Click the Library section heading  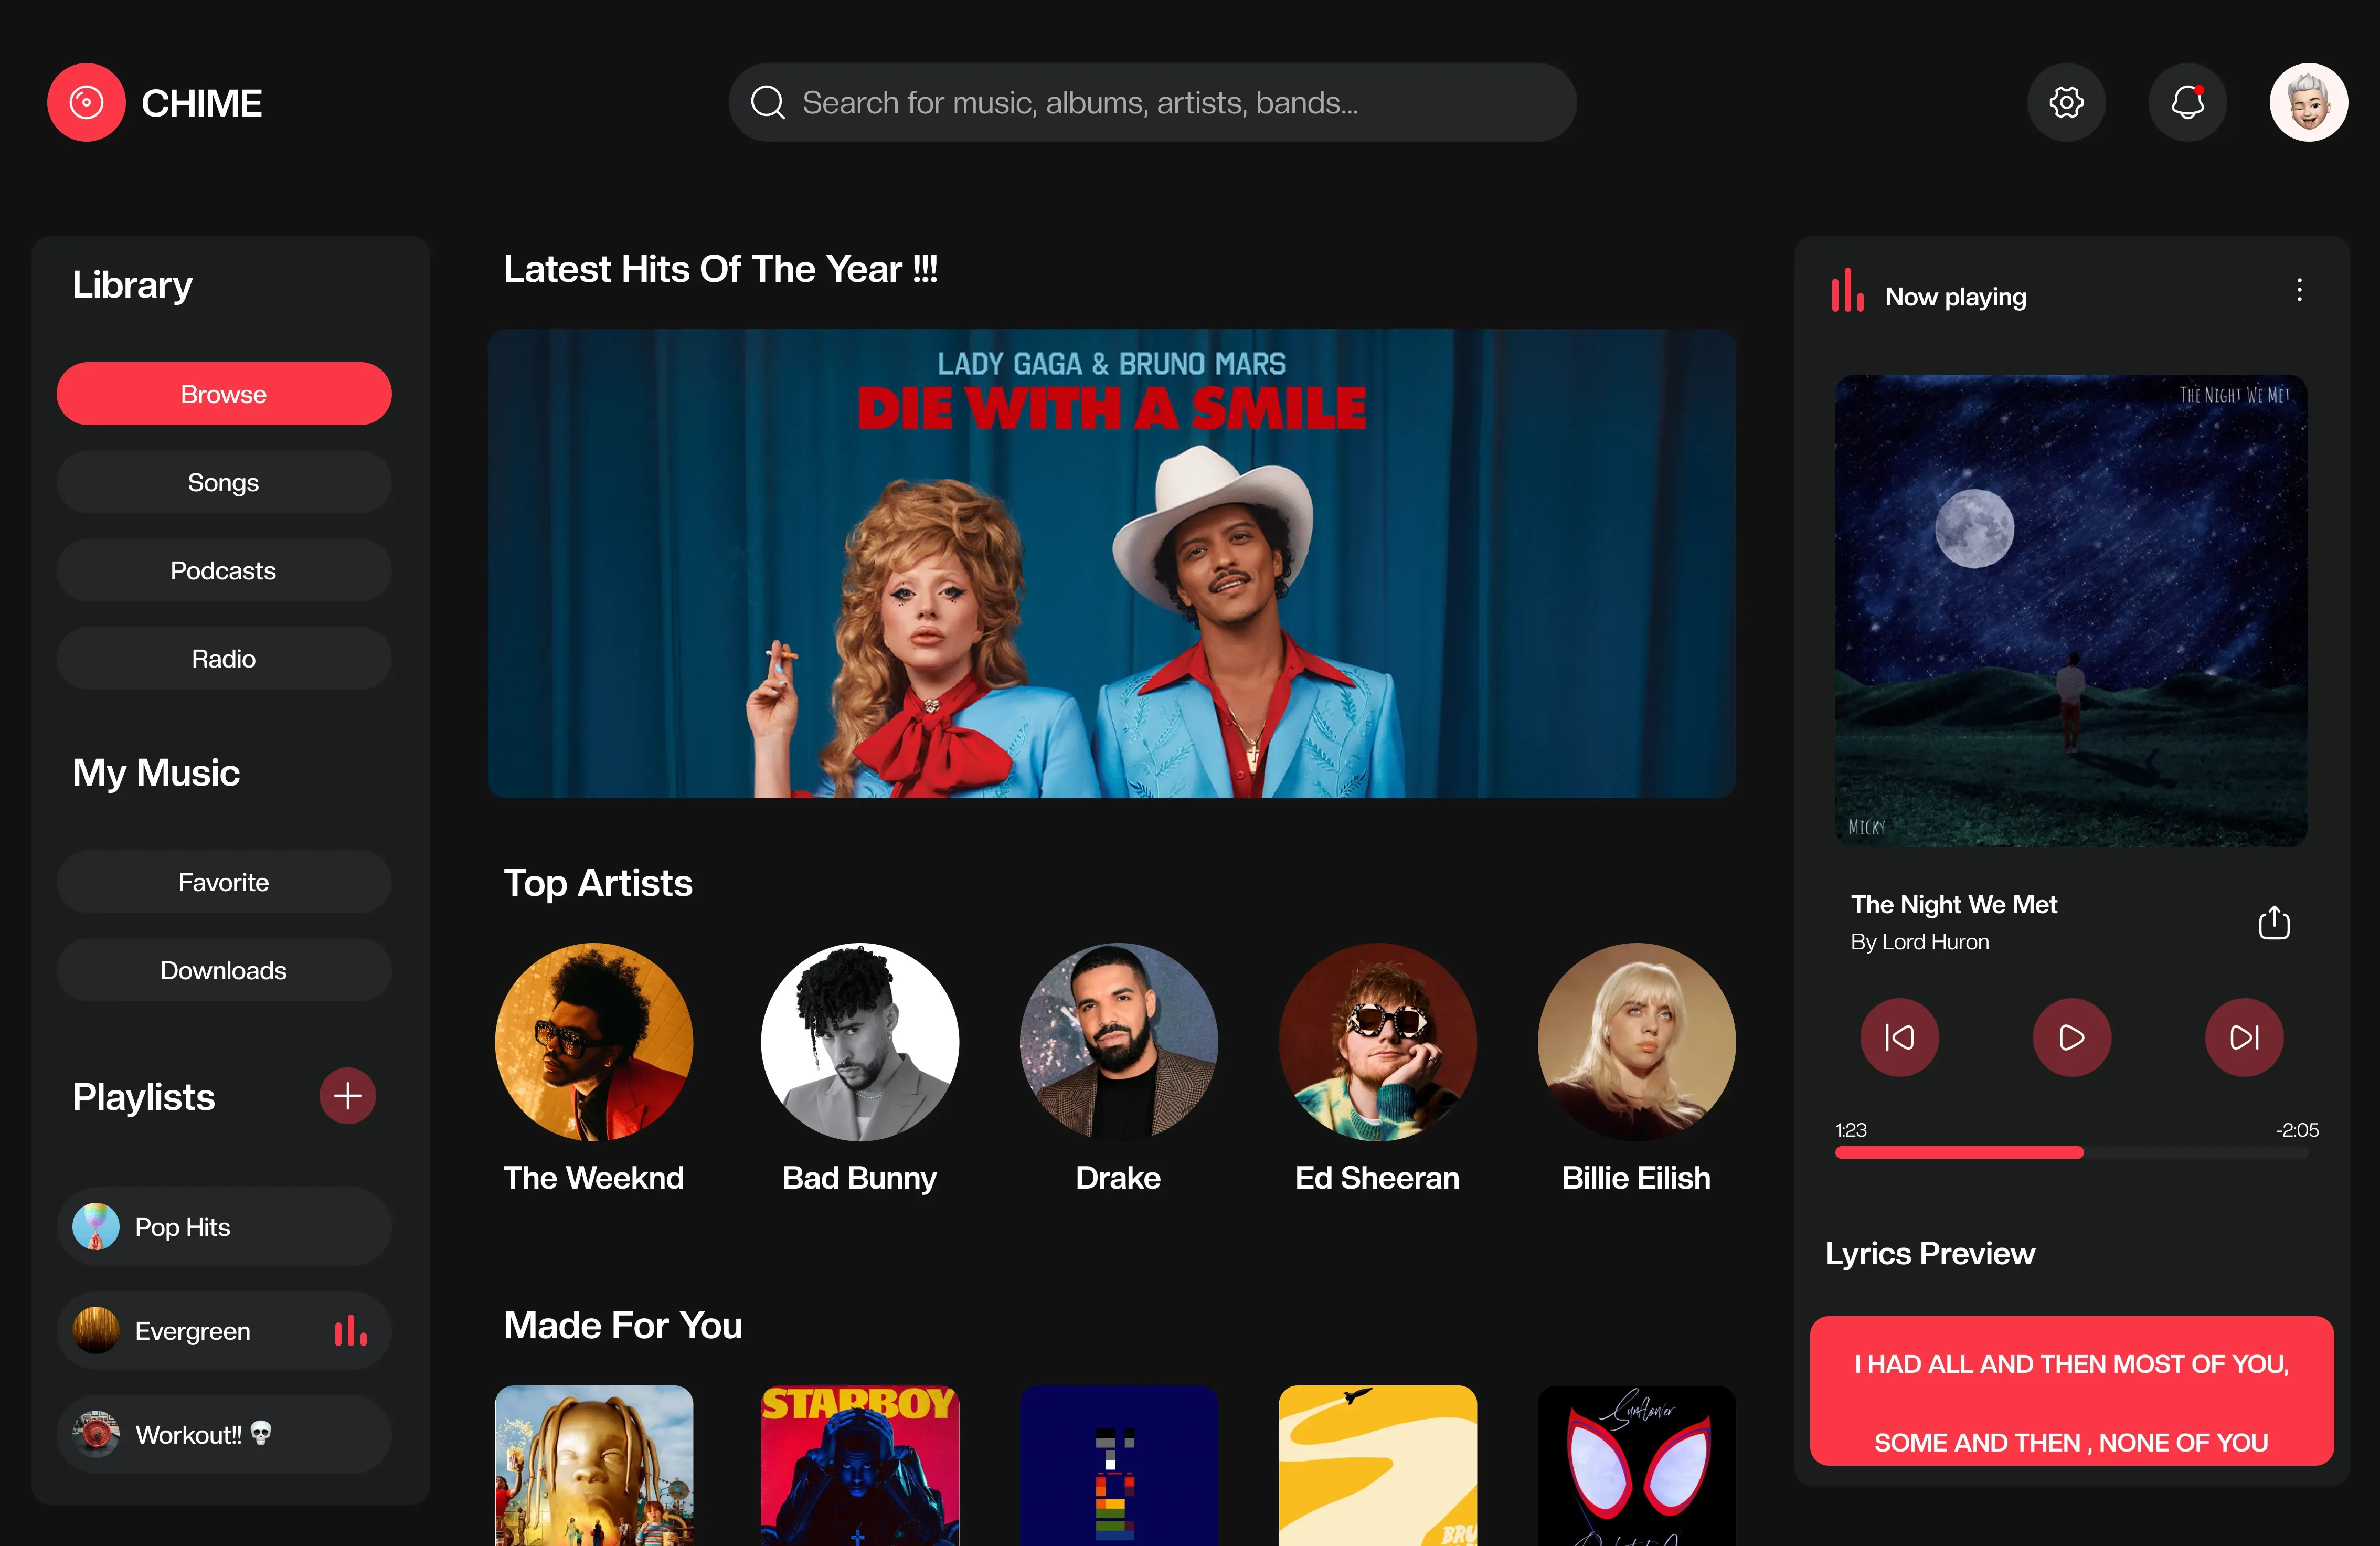pos(132,285)
